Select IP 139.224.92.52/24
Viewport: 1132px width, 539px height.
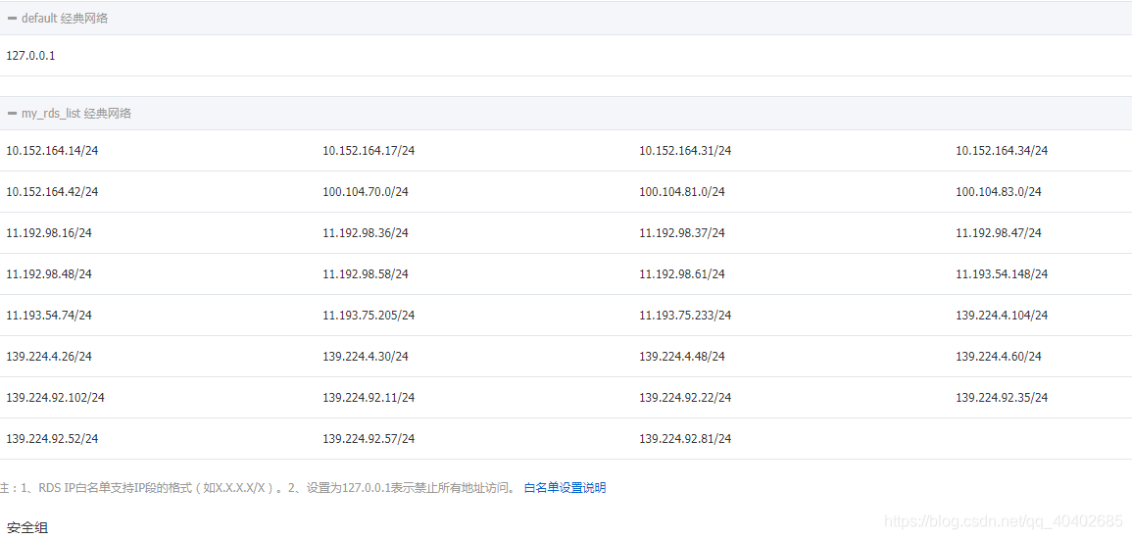(52, 439)
